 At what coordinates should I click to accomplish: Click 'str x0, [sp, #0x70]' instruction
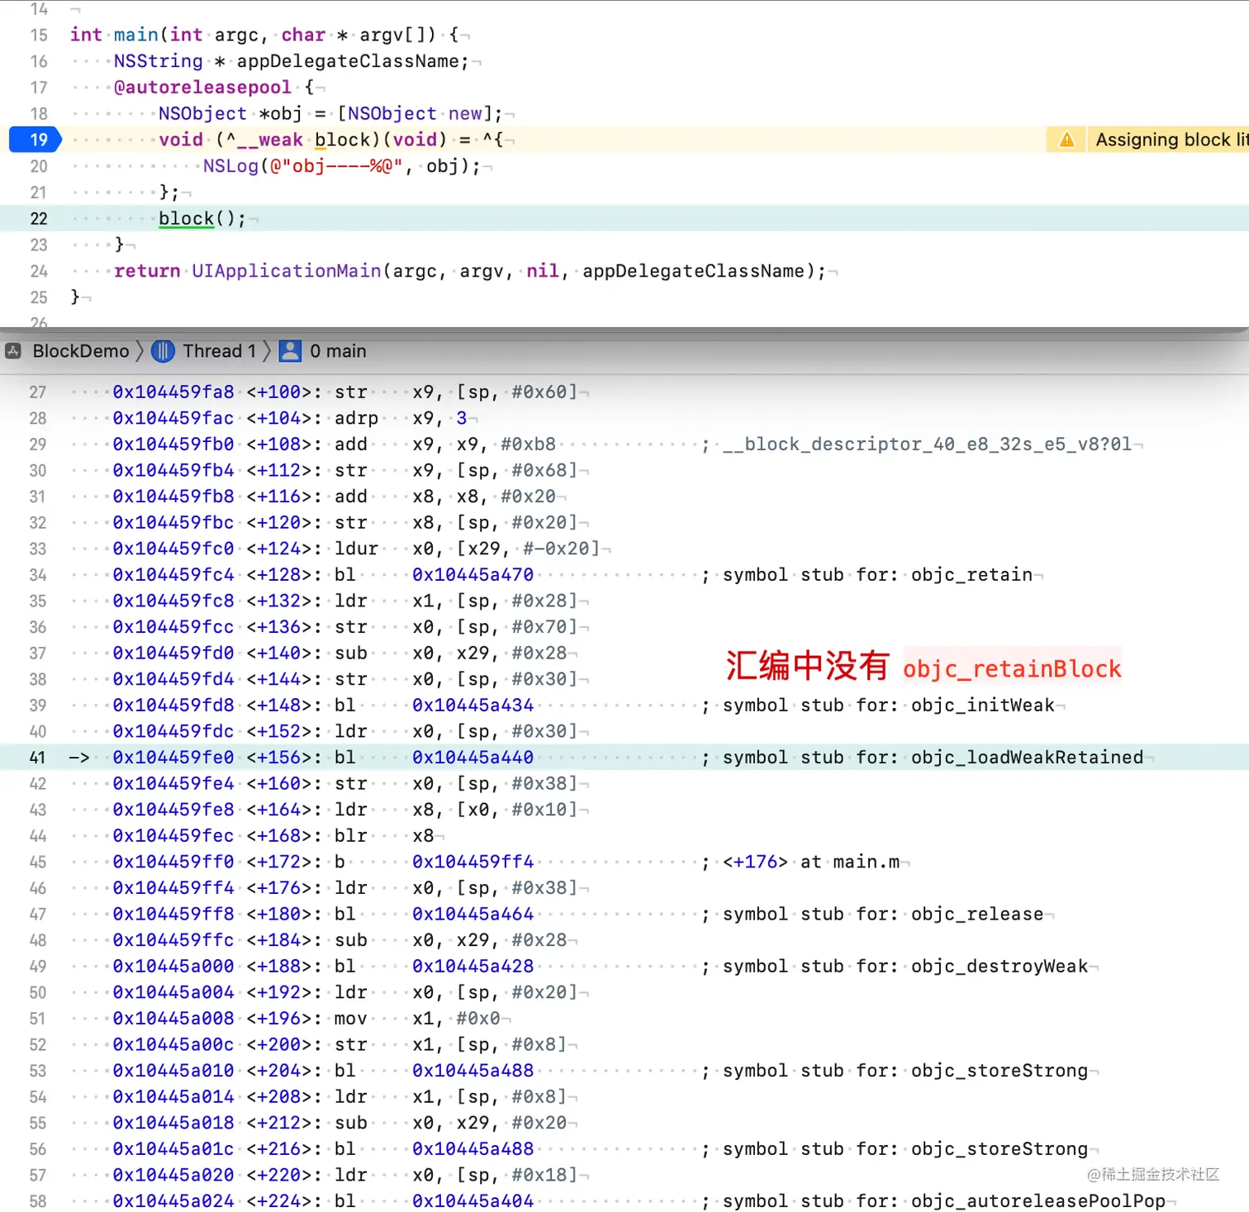456,627
